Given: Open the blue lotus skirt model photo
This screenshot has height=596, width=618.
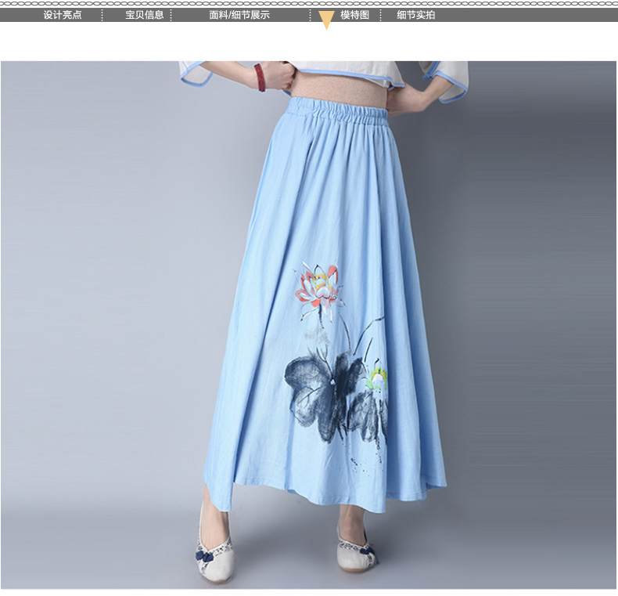Looking at the screenshot, I should pos(308,325).
